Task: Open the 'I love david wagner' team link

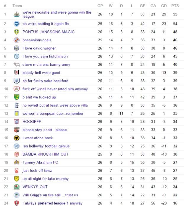Action: tap(39, 48)
